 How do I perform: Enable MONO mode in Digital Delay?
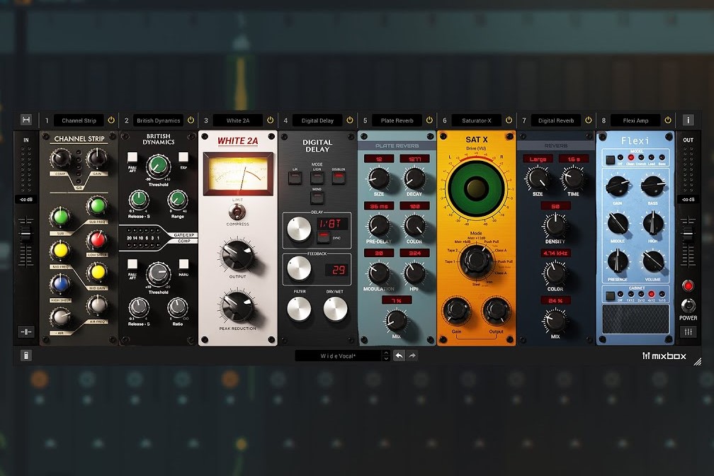click(317, 198)
